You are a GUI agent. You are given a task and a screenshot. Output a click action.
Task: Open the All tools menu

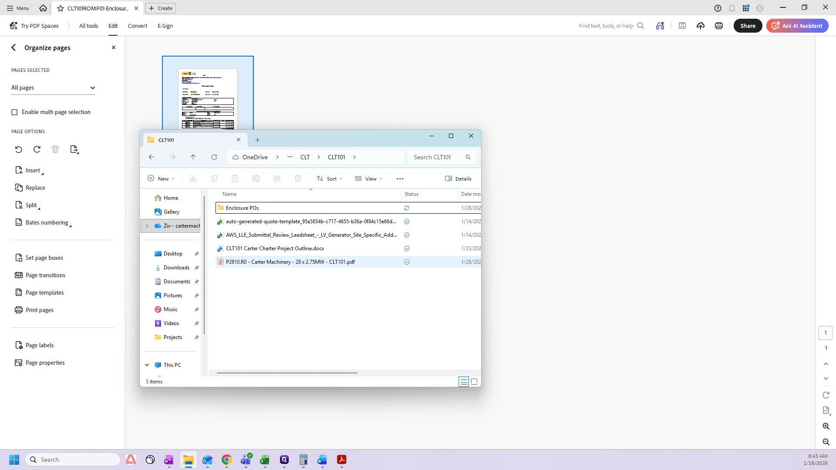pyautogui.click(x=88, y=26)
